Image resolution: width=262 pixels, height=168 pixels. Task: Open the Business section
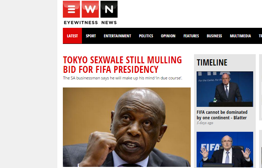[214, 36]
